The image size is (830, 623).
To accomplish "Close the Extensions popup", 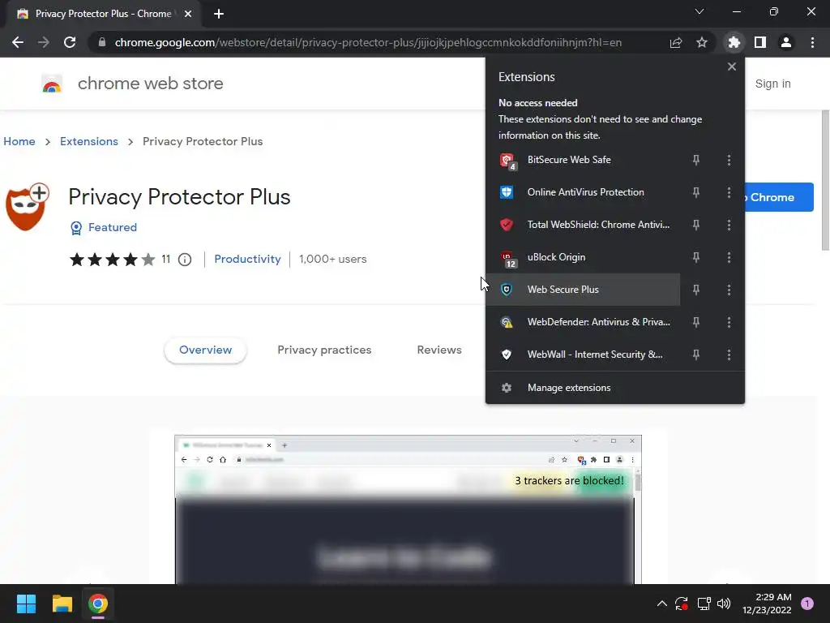I will (732, 67).
